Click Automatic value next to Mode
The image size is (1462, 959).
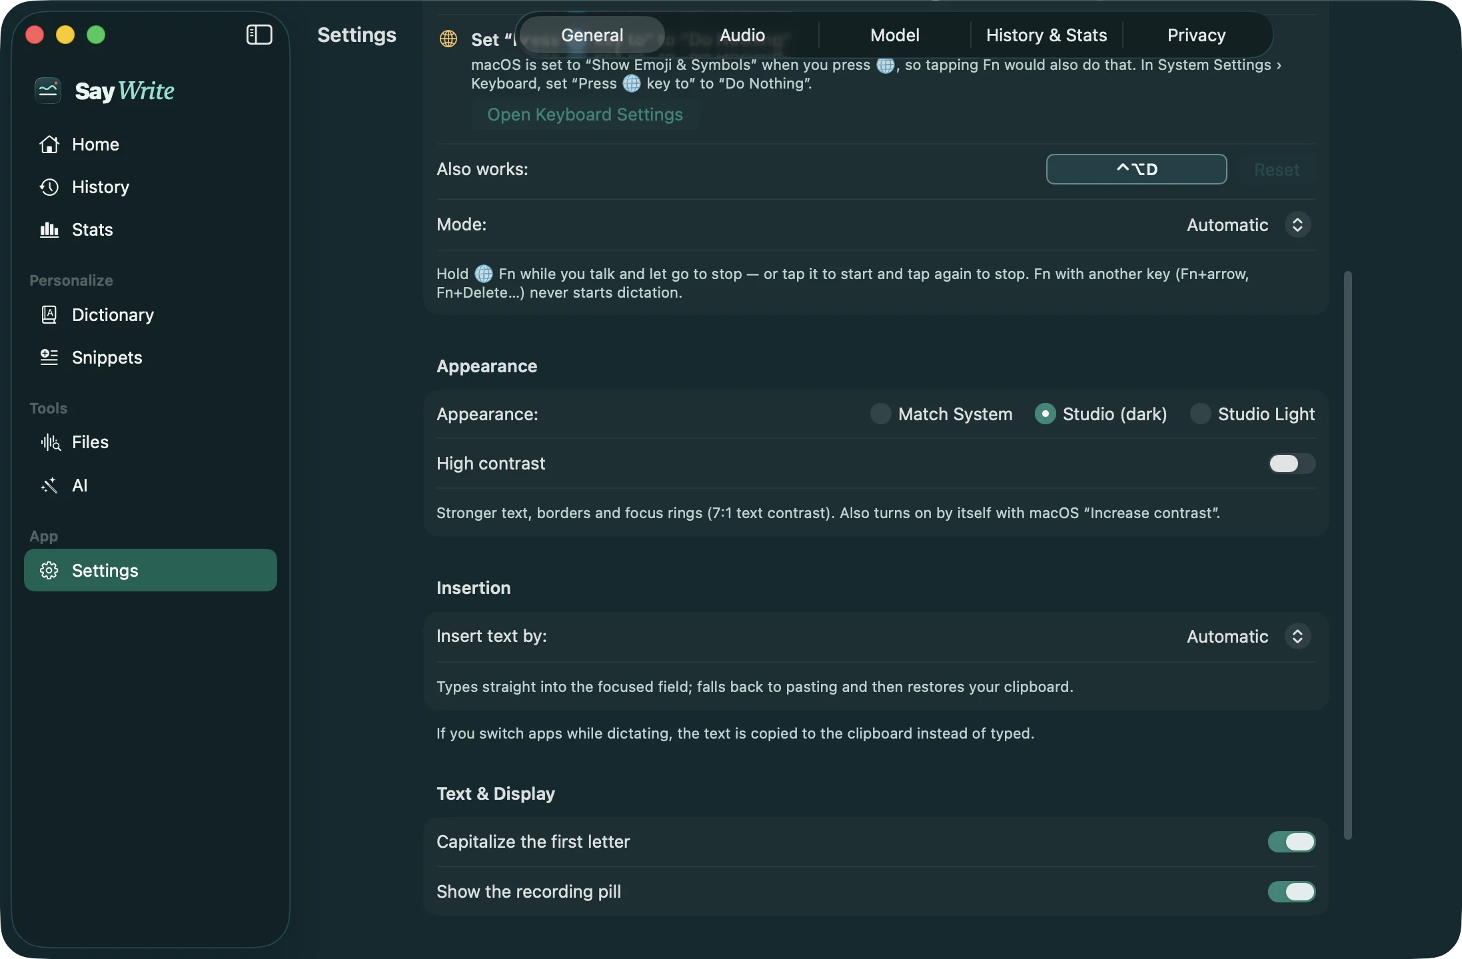pos(1227,225)
